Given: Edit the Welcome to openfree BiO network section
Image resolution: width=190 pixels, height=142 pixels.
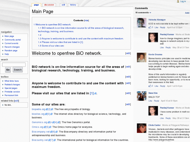Looking at the screenshot, I should [x=128, y=53].
